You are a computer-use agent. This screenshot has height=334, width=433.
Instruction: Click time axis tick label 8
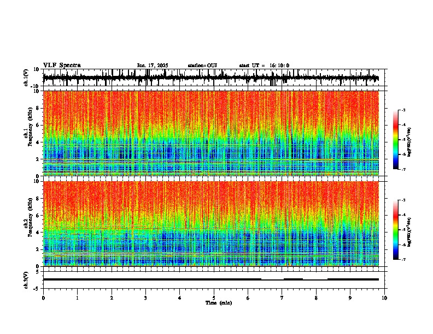(x=316, y=298)
